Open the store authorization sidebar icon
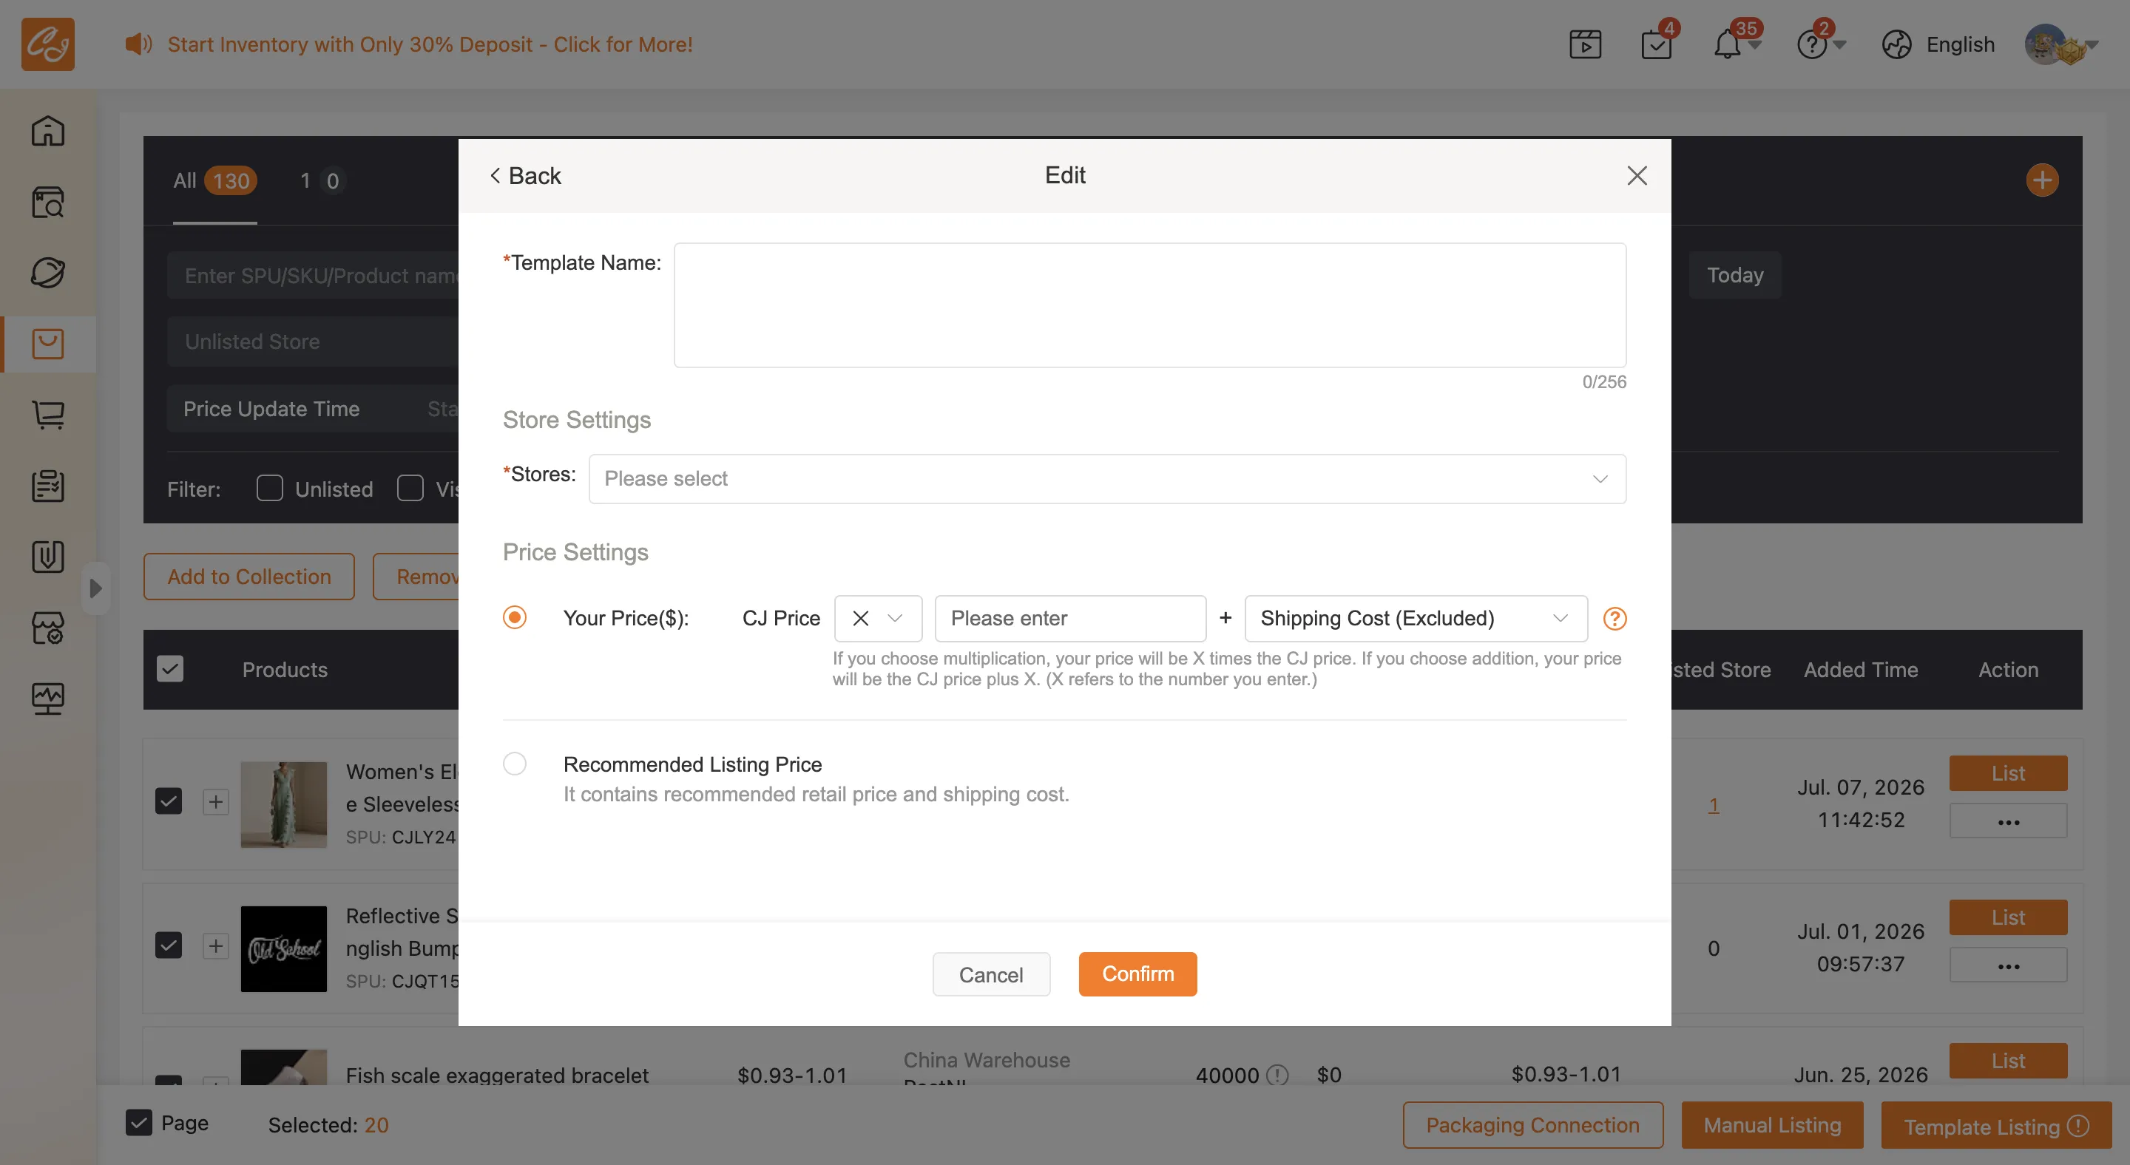 (x=47, y=628)
